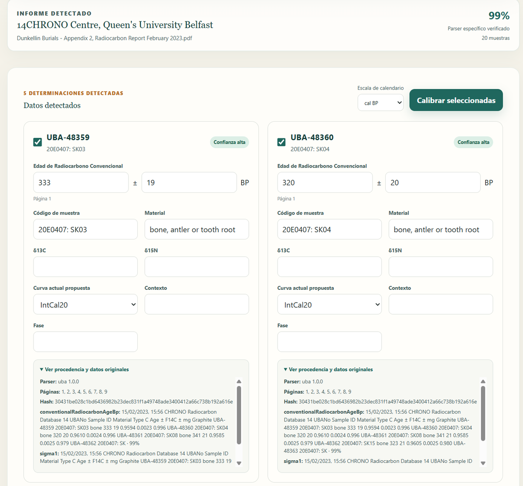Click the empty δ13C field for UBA-48360

tap(329, 267)
